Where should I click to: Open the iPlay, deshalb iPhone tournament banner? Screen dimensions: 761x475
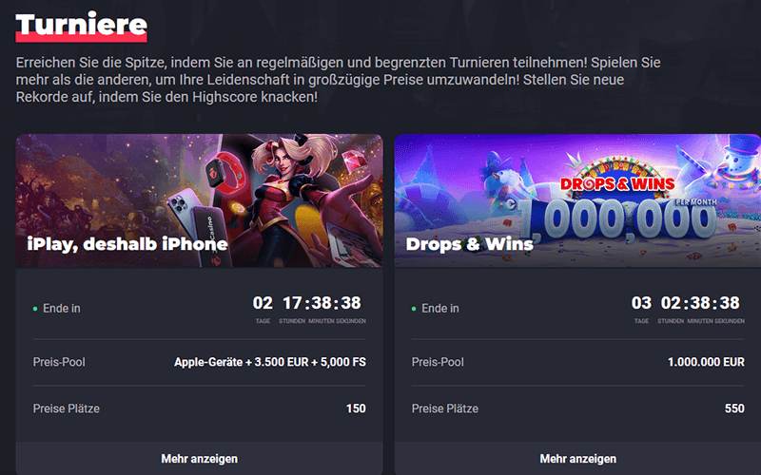[x=200, y=200]
